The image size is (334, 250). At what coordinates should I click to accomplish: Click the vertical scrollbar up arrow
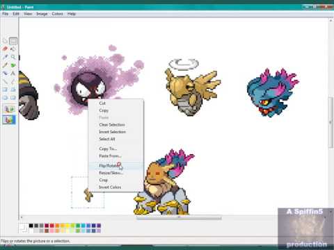[x=331, y=20]
